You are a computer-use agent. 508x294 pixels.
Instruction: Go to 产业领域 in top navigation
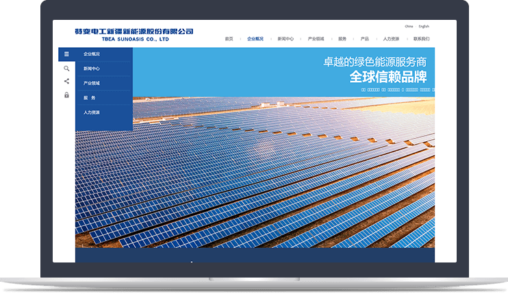tap(316, 39)
